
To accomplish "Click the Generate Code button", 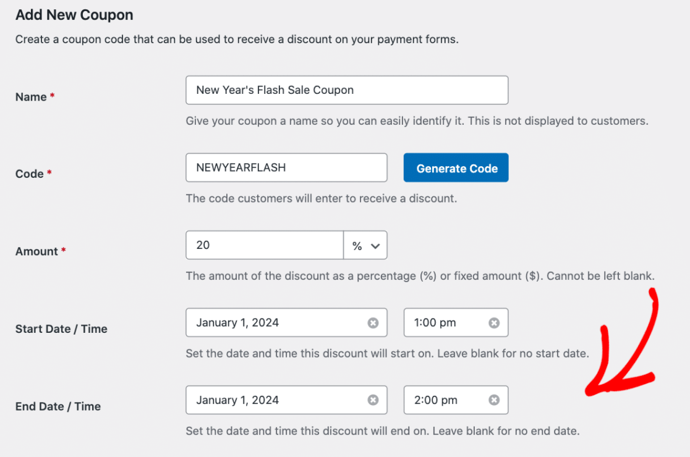I will (456, 168).
